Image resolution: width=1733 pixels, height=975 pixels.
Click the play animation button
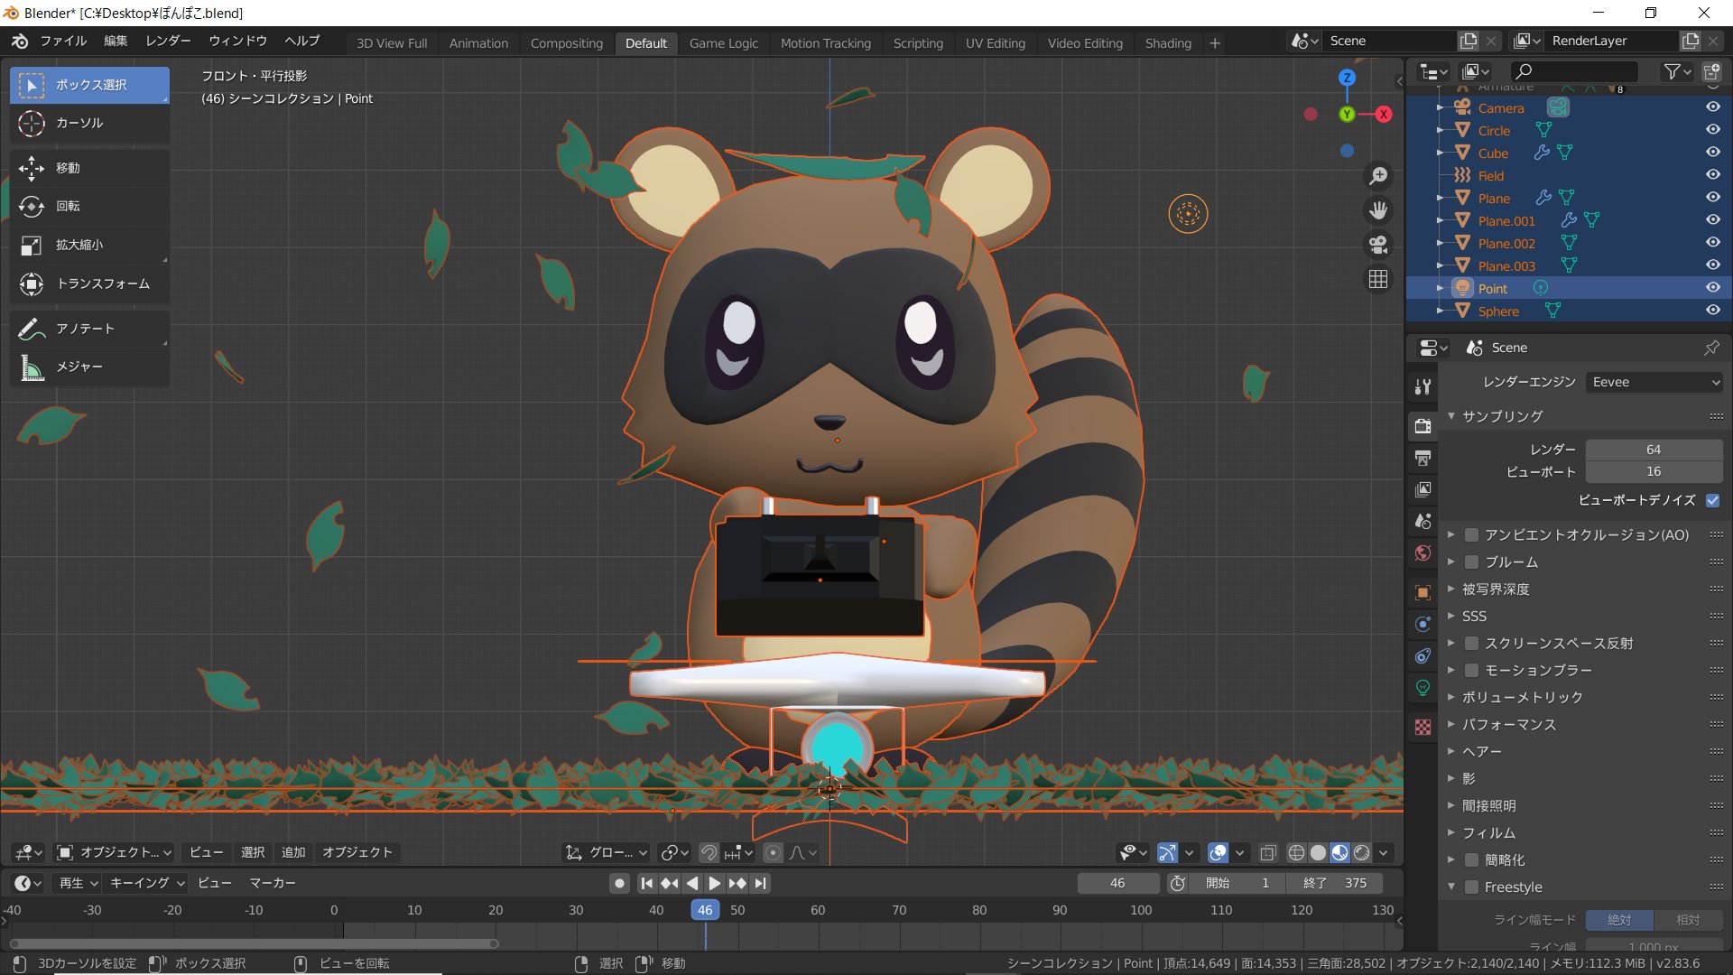coord(714,883)
